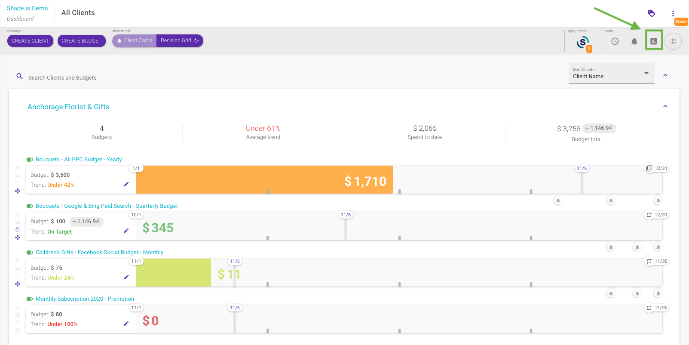Focus the Search Clients and Budgets field
This screenshot has height=345, width=689.
(93, 78)
